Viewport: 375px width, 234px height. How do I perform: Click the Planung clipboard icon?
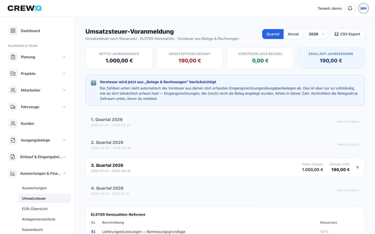13,57
